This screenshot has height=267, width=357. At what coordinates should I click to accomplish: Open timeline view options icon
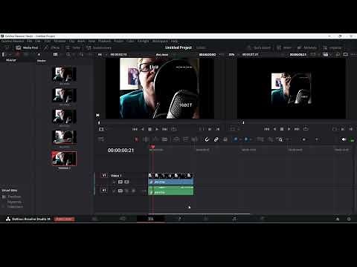coord(101,139)
